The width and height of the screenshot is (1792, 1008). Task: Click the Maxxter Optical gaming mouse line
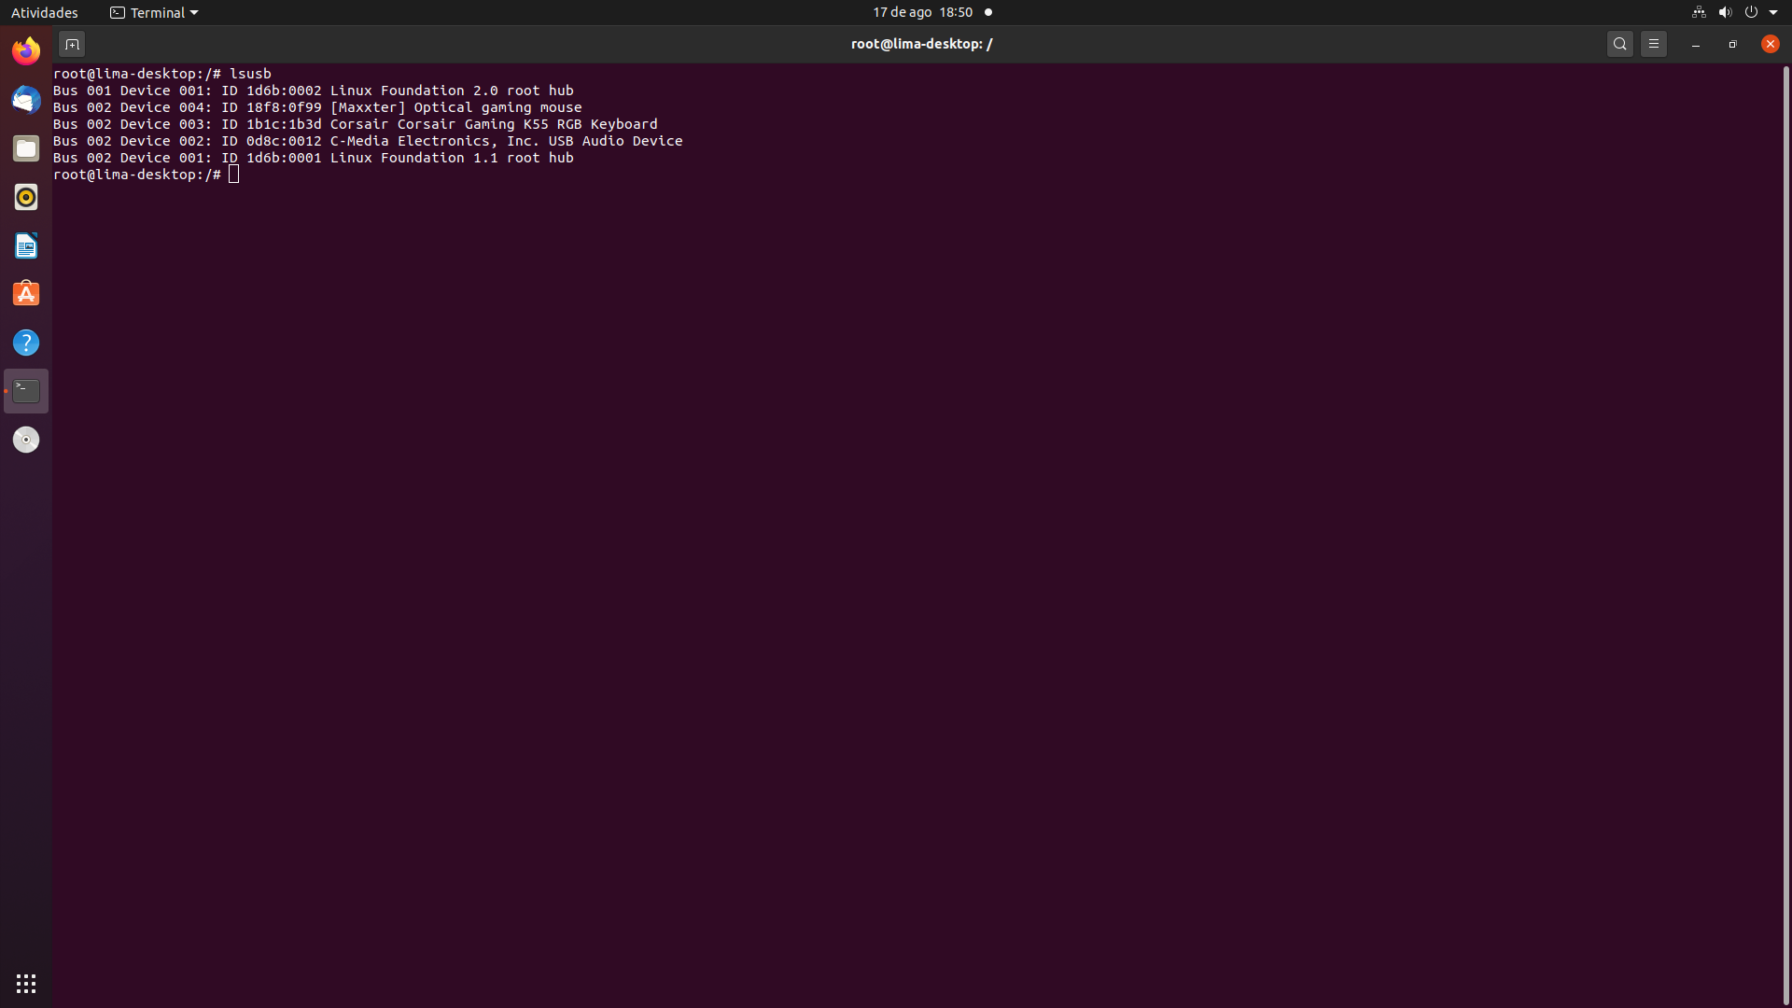[317, 107]
